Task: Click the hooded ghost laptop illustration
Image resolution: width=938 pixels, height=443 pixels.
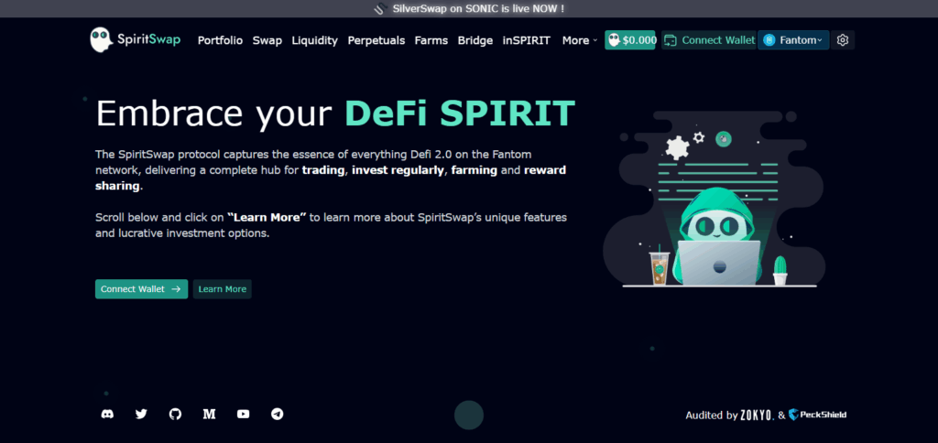Action: (714, 200)
